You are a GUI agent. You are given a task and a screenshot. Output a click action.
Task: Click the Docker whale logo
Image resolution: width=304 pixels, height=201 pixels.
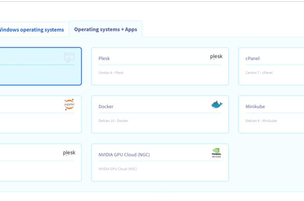217,105
